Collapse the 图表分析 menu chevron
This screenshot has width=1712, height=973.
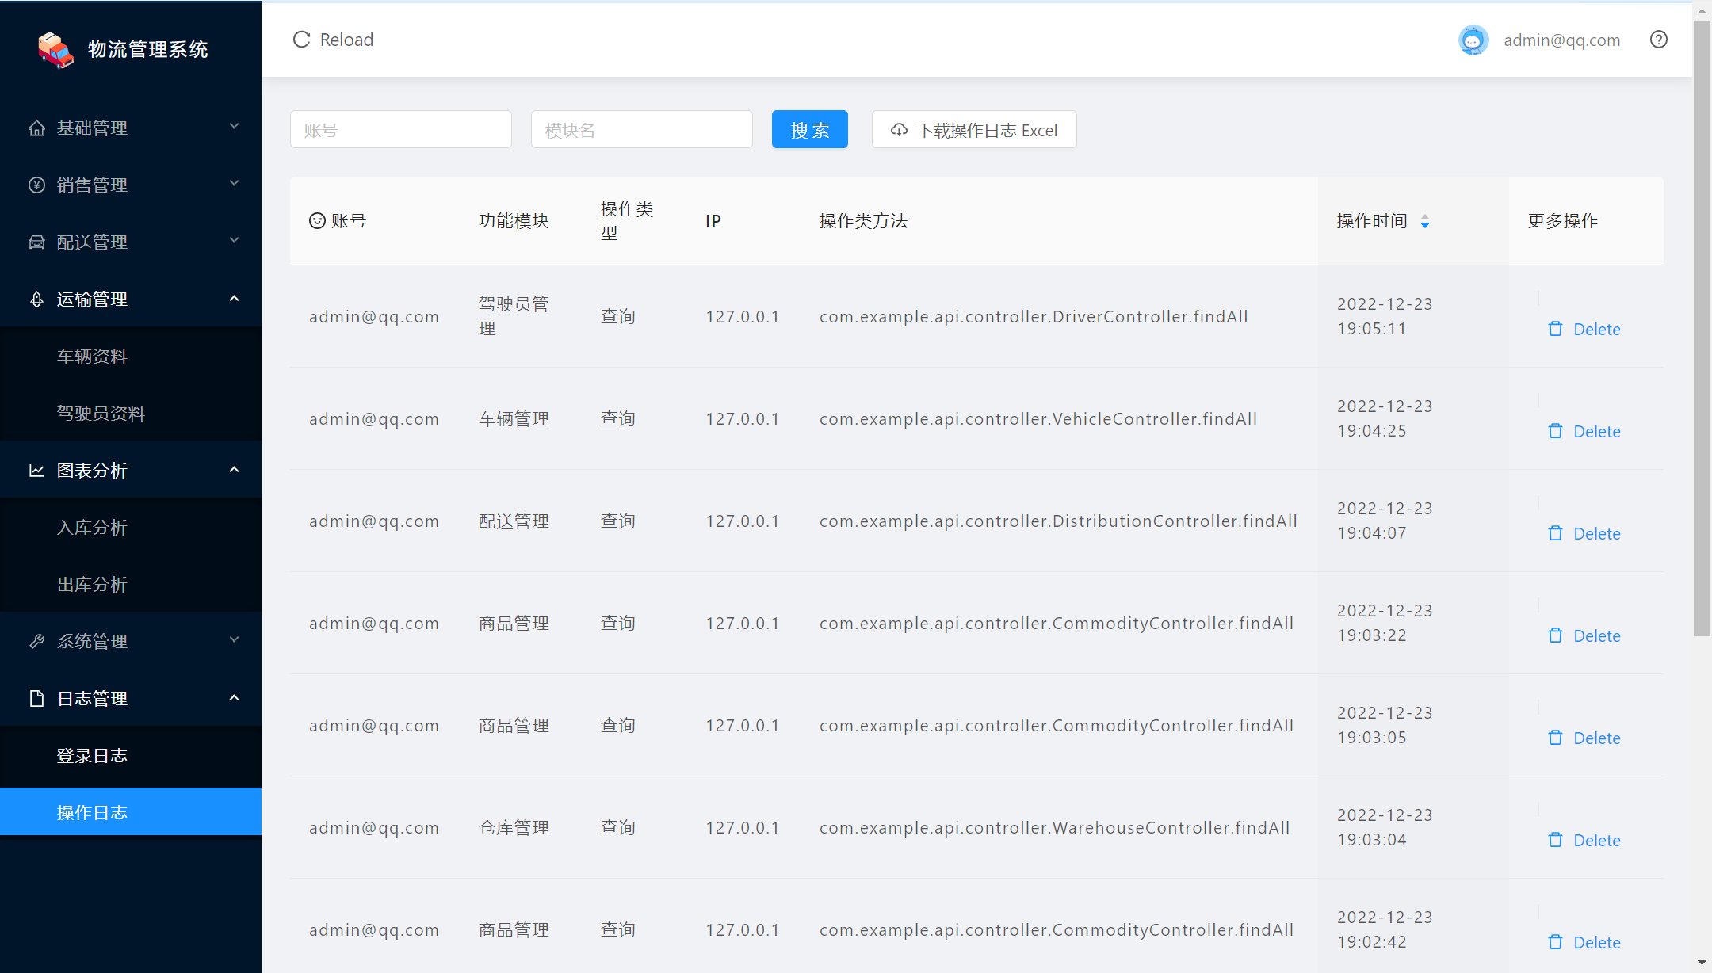(x=234, y=470)
